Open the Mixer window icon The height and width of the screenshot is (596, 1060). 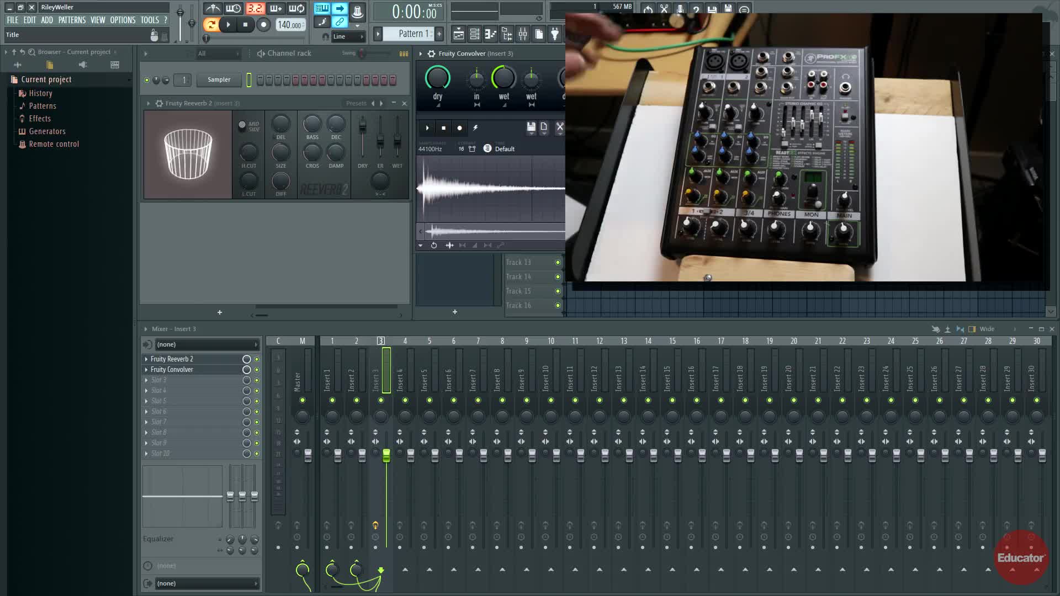pyautogui.click(x=522, y=34)
